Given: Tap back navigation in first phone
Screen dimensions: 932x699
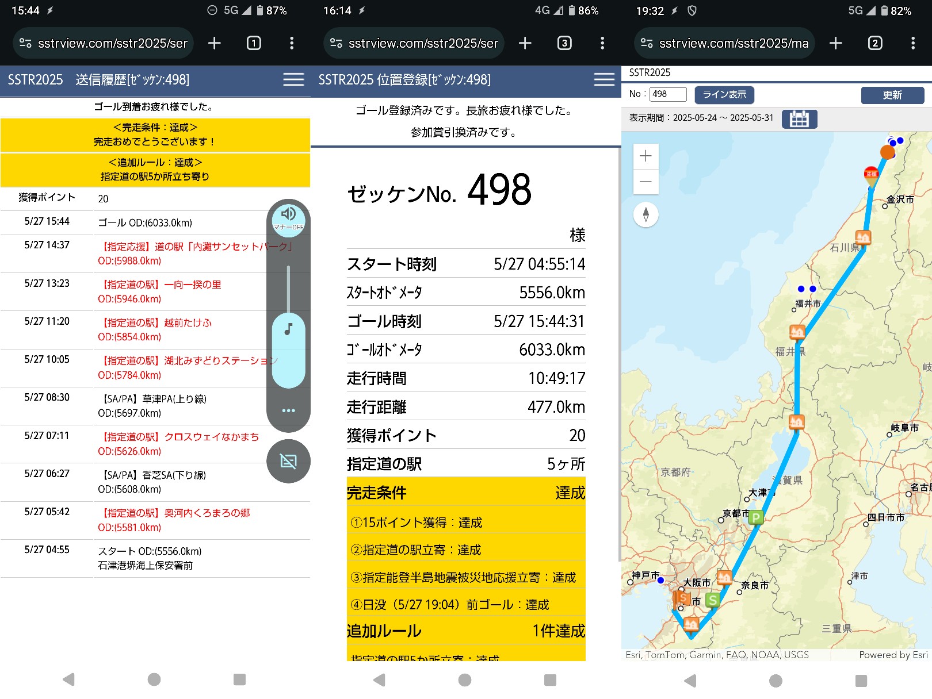Looking at the screenshot, I should click(68, 679).
